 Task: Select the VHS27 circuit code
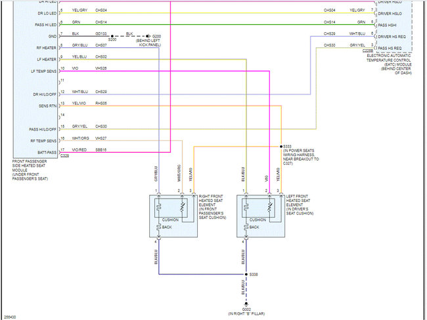point(101,138)
